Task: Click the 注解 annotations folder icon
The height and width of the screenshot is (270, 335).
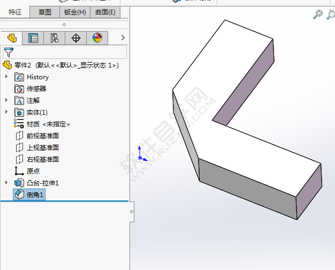Action: pos(19,101)
